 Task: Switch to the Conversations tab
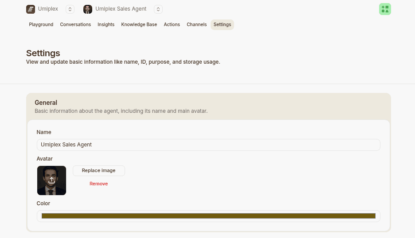click(75, 25)
